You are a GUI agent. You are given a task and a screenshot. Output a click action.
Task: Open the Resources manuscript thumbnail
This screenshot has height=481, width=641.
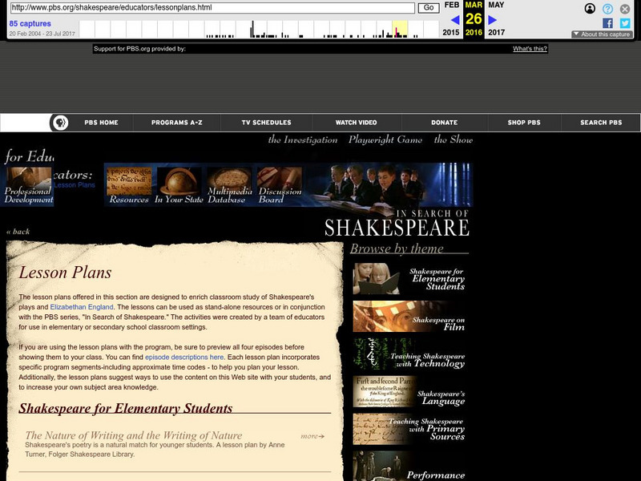(x=129, y=185)
